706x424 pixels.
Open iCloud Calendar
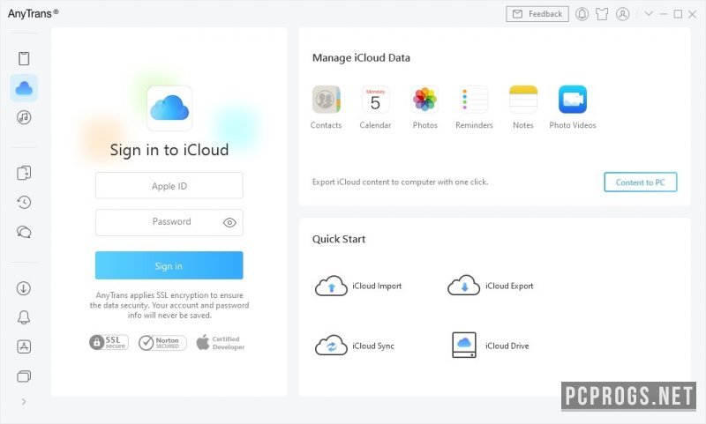click(x=375, y=108)
